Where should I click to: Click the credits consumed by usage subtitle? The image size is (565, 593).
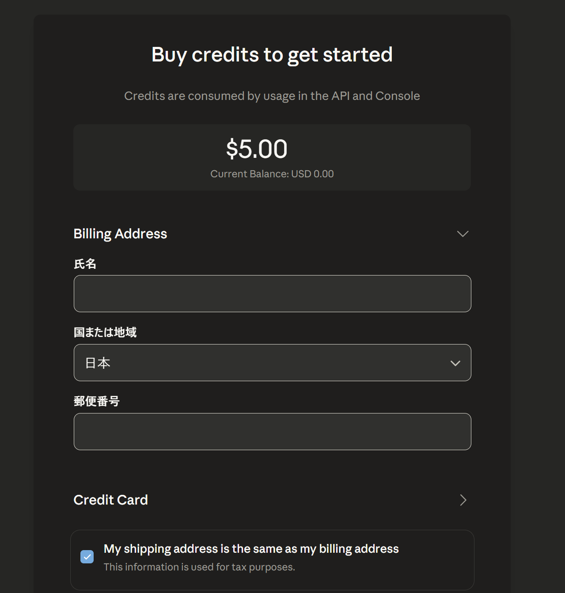tap(272, 96)
